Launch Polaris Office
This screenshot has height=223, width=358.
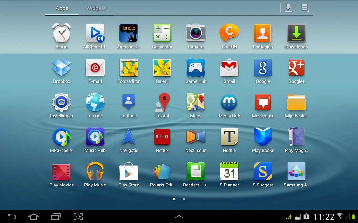click(x=162, y=171)
